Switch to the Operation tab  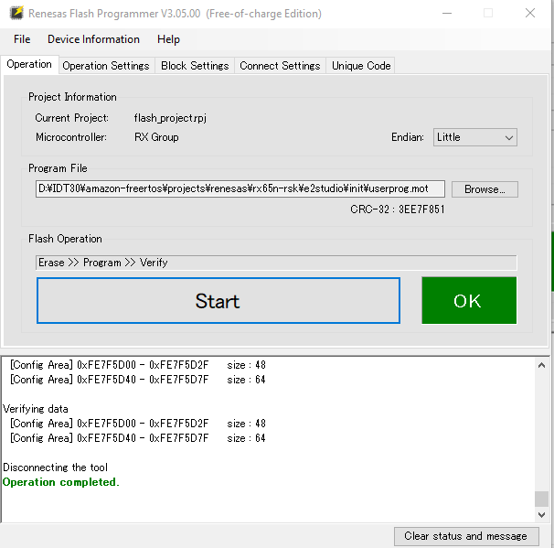click(x=29, y=64)
